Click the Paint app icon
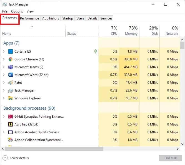The width and height of the screenshot is (185, 165). click(x=11, y=83)
